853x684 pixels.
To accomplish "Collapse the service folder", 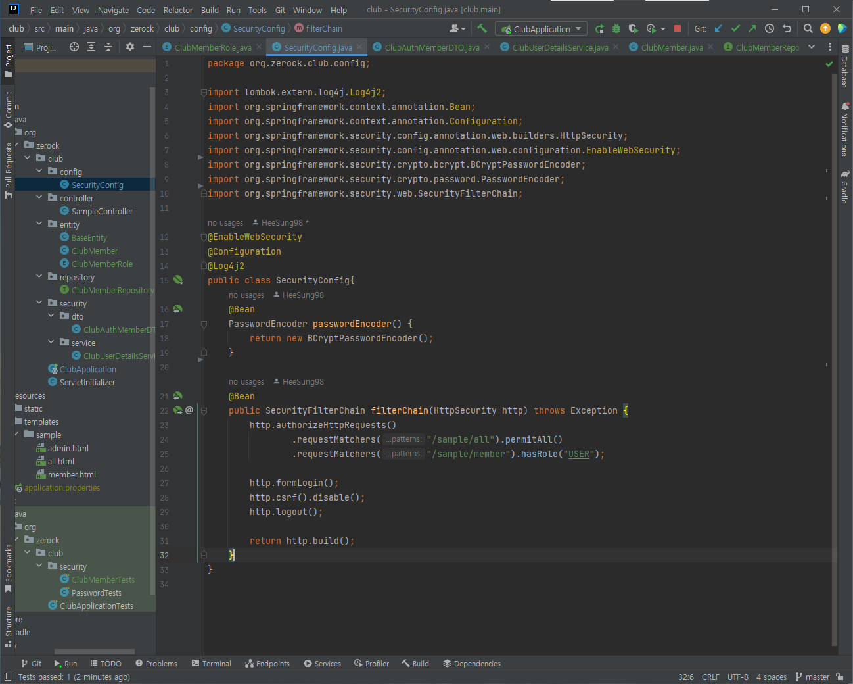I will (51, 343).
